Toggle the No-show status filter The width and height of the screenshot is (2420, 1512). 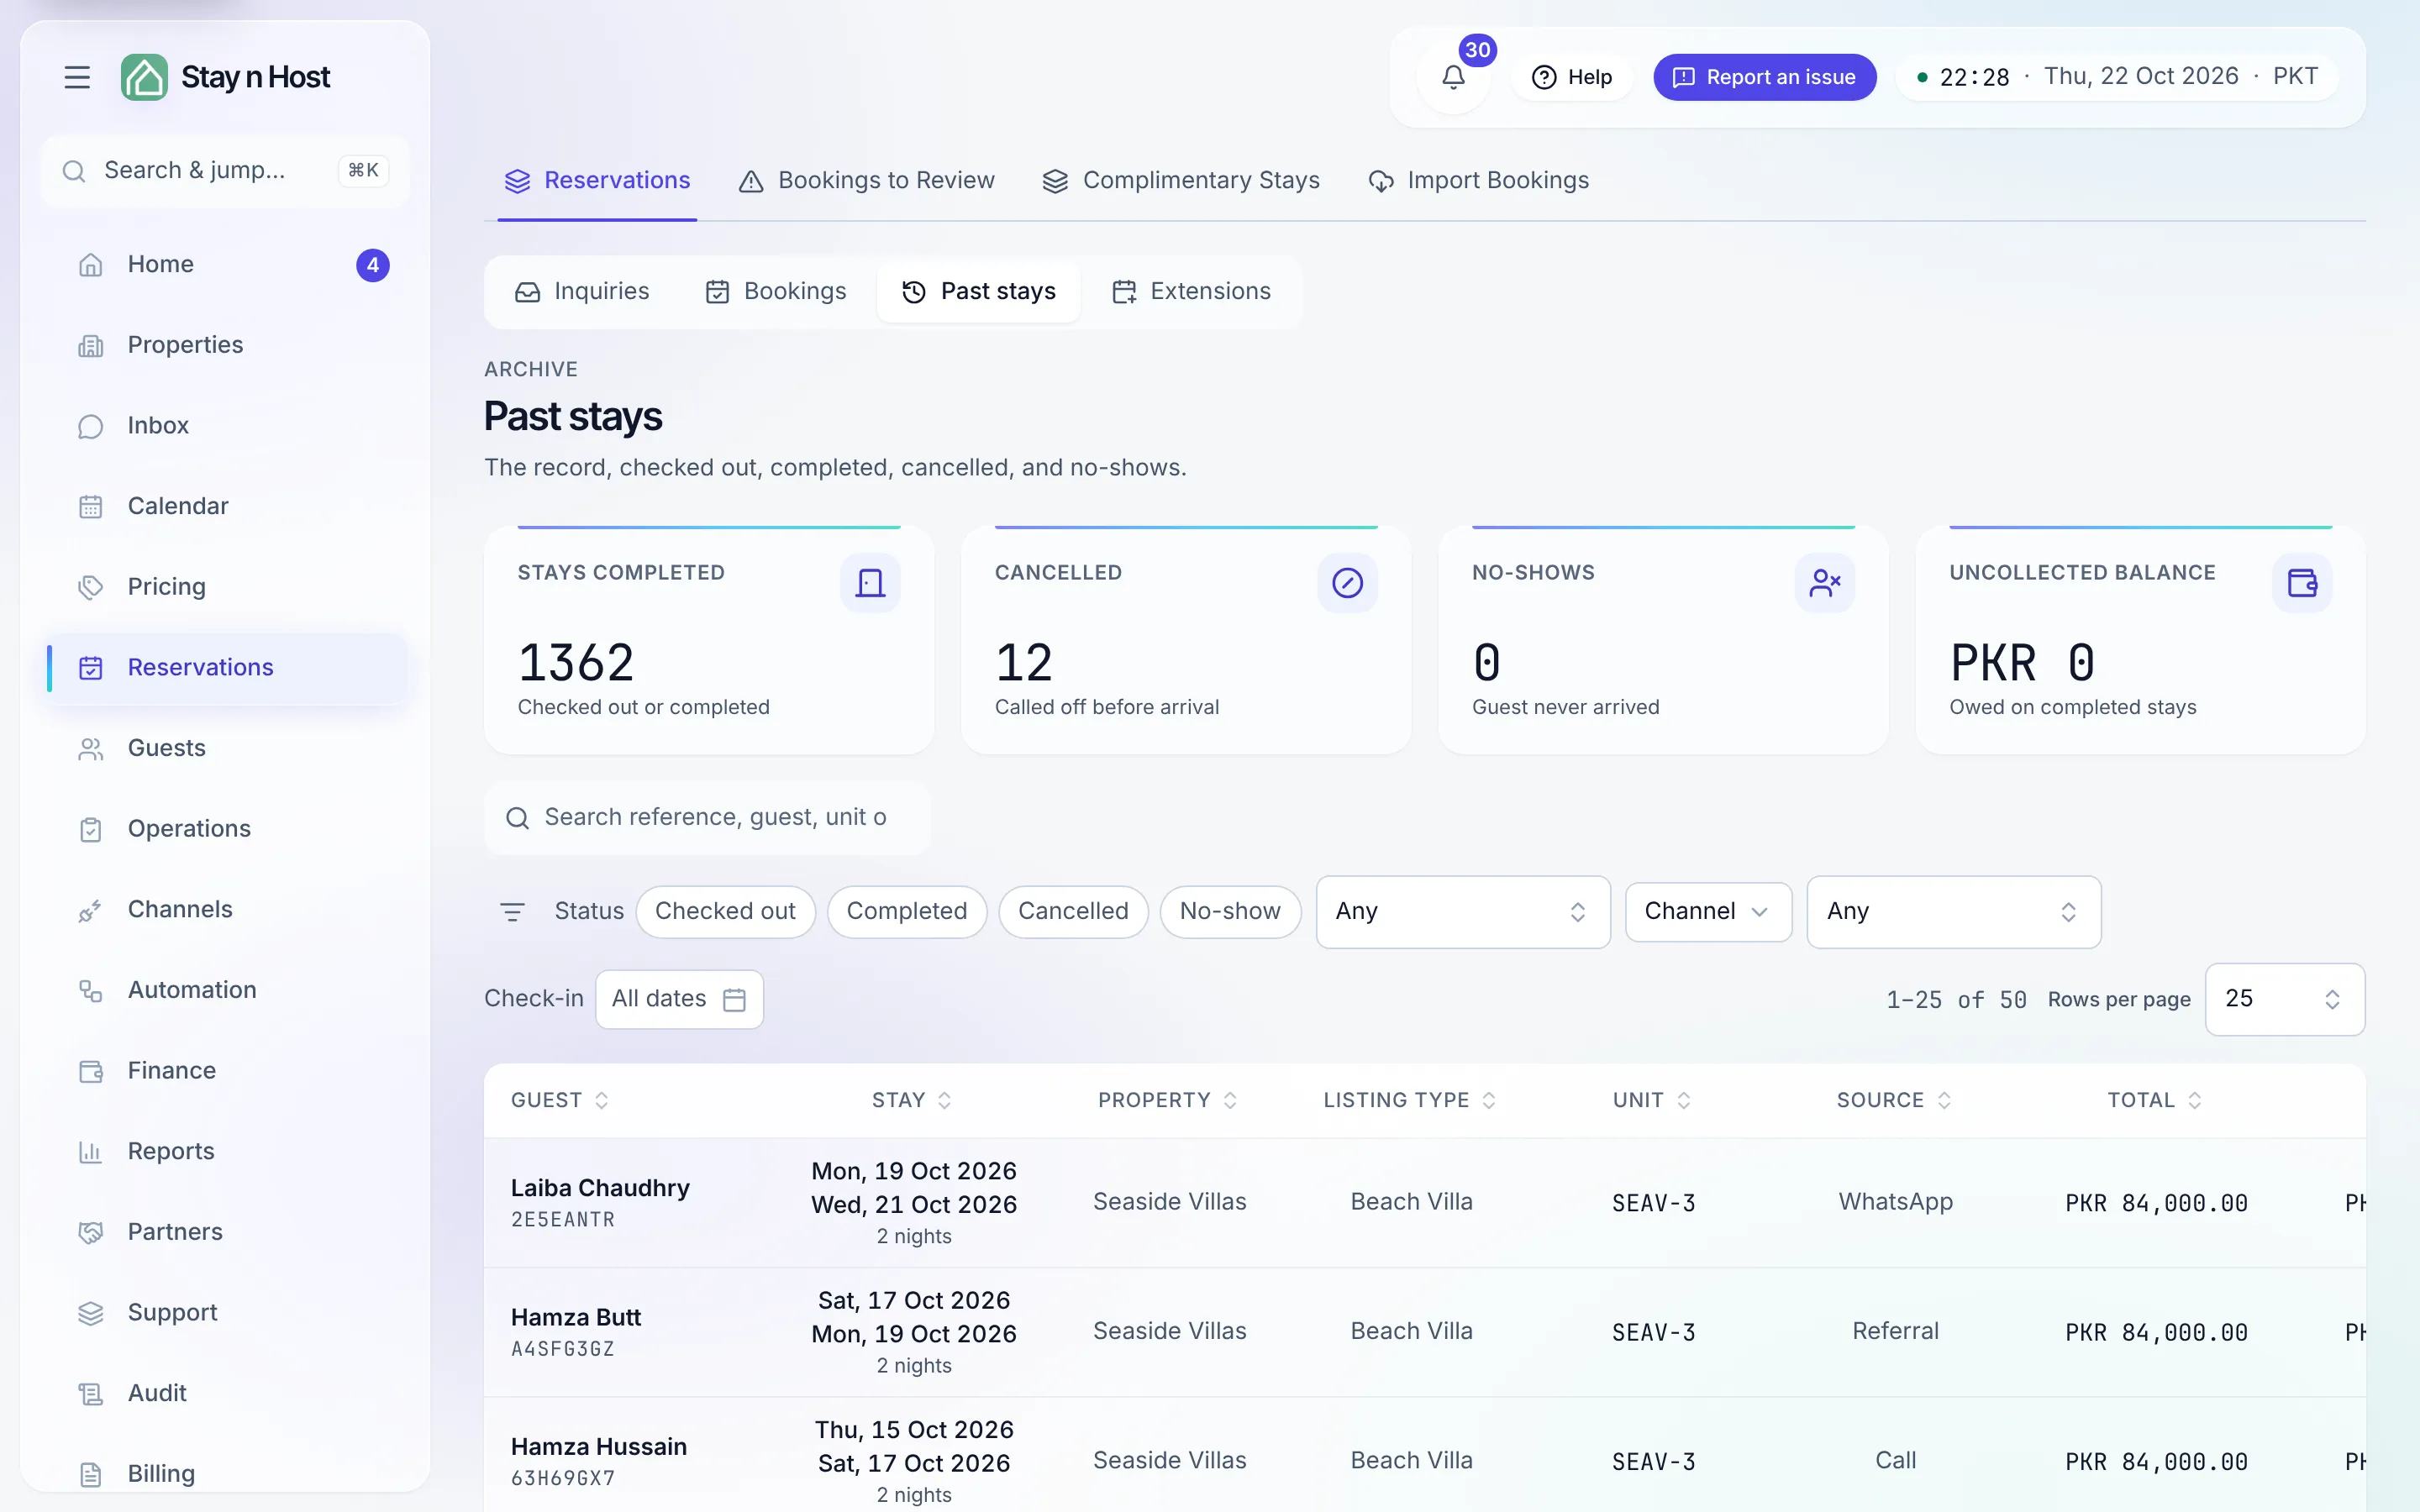click(x=1230, y=911)
